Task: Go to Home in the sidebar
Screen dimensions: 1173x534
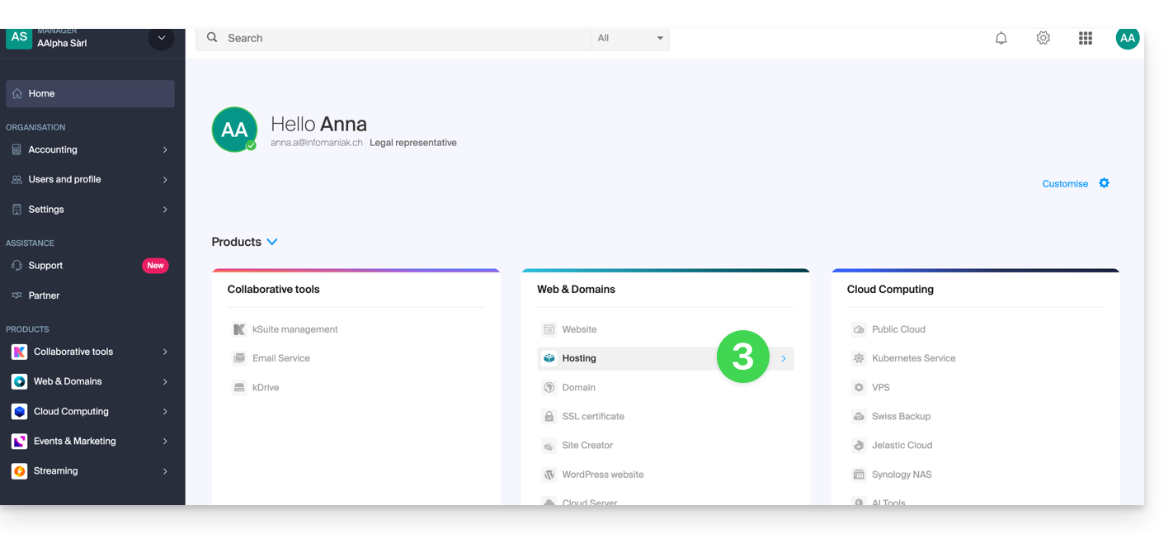Action: [90, 94]
